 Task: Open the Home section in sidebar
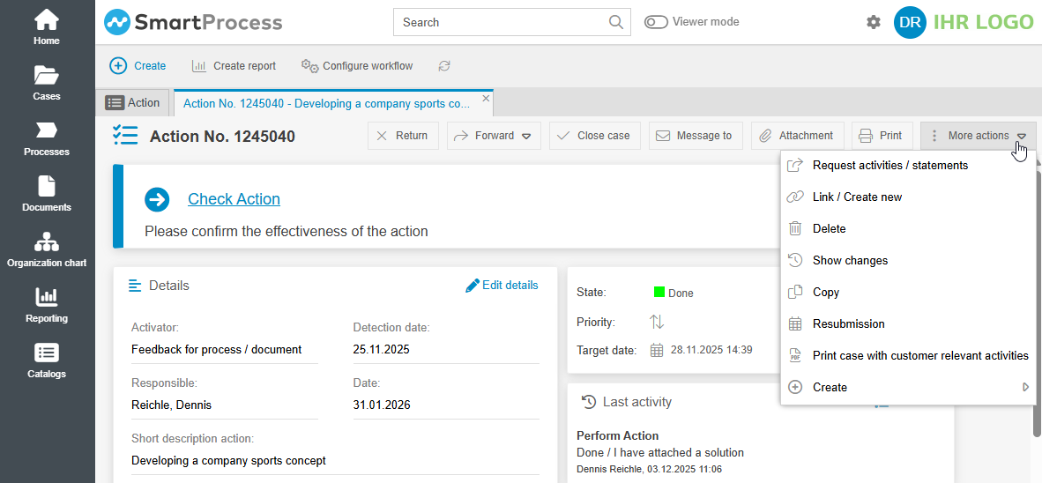[47, 27]
